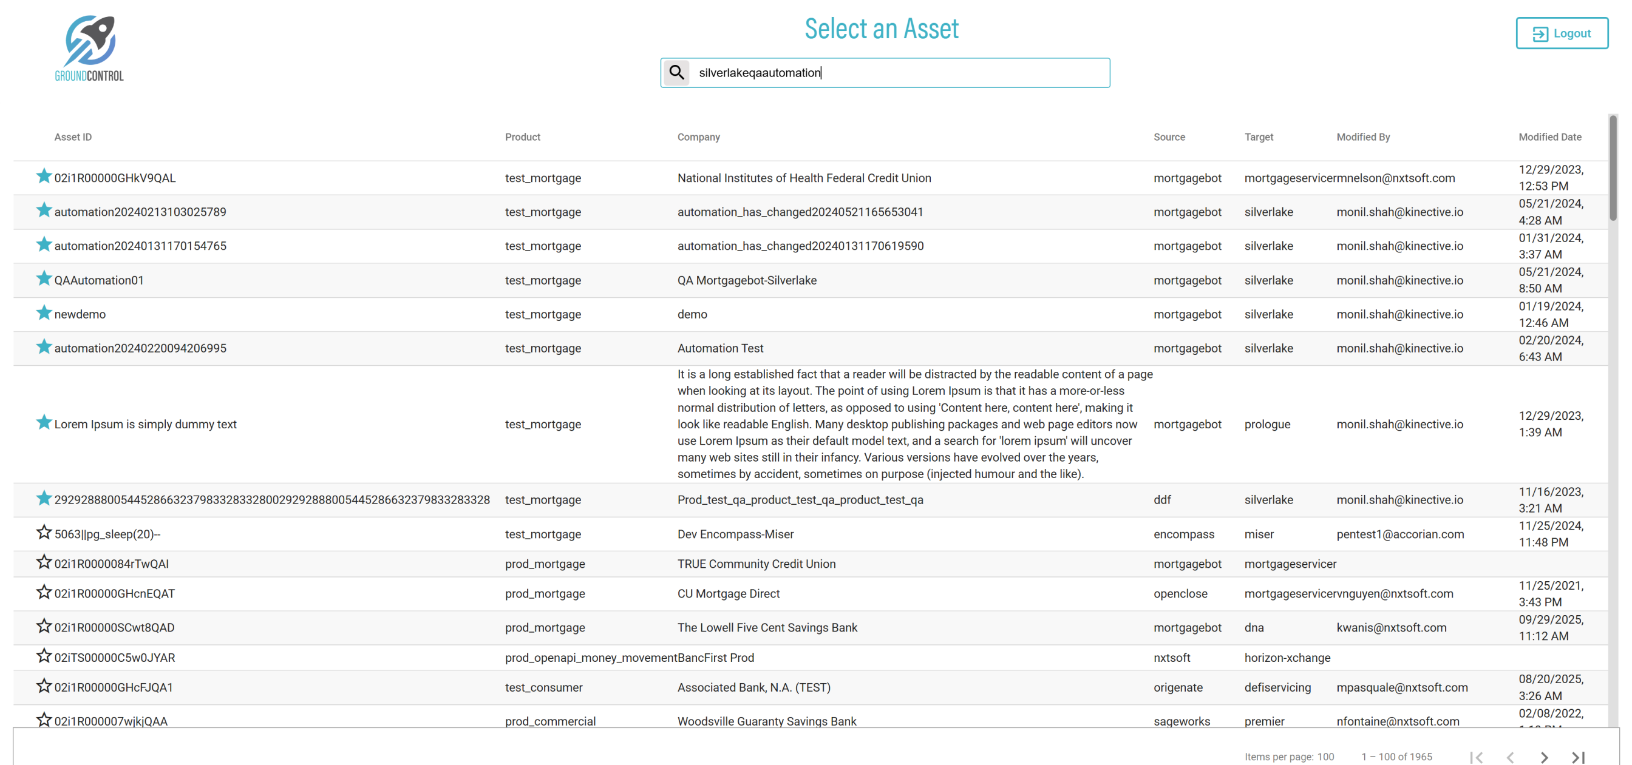Star the 02iTS00000C5w0JYAR asset
Viewport: 1632px width, 765px height.
(44, 656)
